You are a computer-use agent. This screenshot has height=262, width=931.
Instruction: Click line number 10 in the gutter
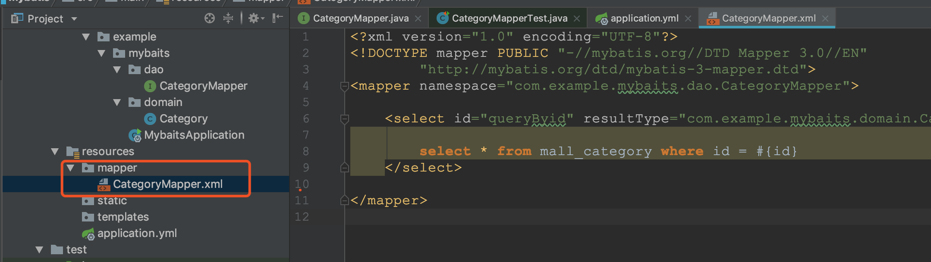(x=302, y=184)
